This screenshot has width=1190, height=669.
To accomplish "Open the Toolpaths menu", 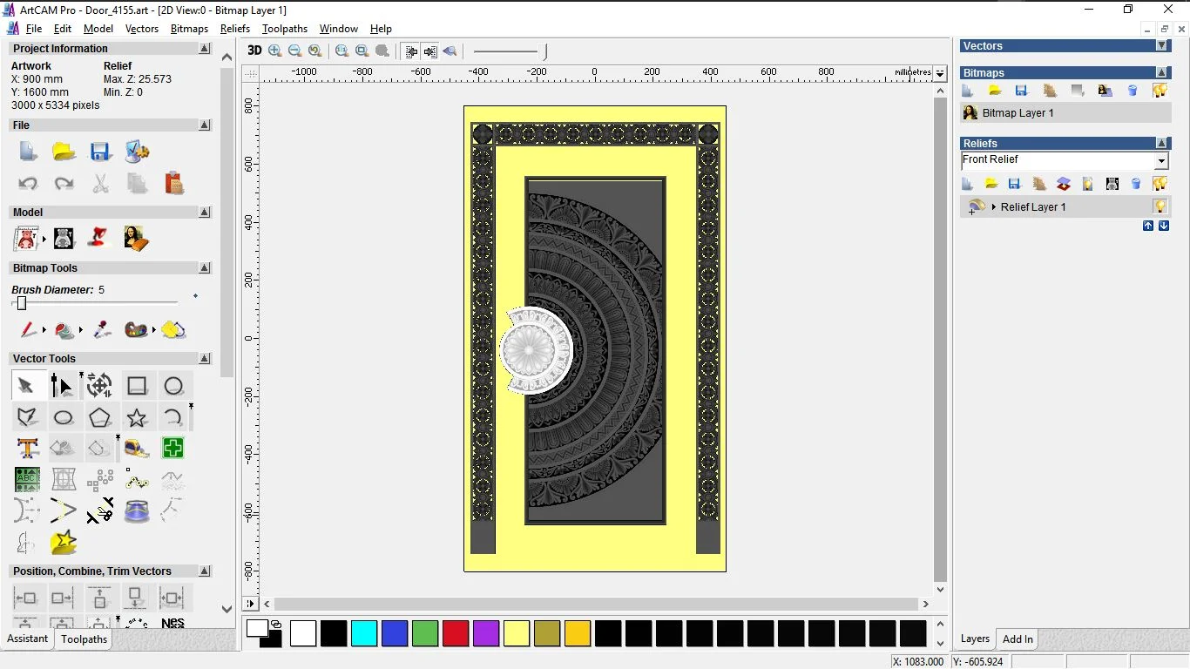I will pyautogui.click(x=285, y=29).
